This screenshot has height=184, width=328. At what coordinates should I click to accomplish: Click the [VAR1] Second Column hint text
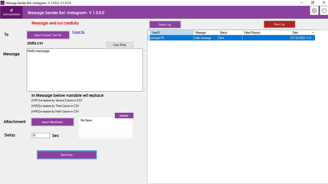57,100
